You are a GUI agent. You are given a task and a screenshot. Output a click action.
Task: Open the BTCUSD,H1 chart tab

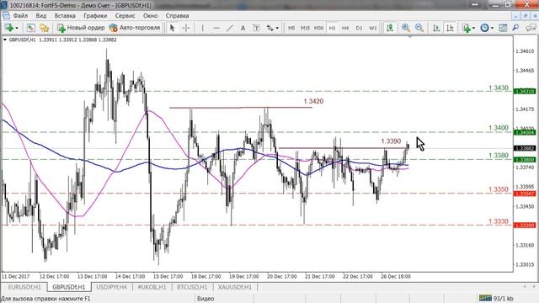click(192, 287)
